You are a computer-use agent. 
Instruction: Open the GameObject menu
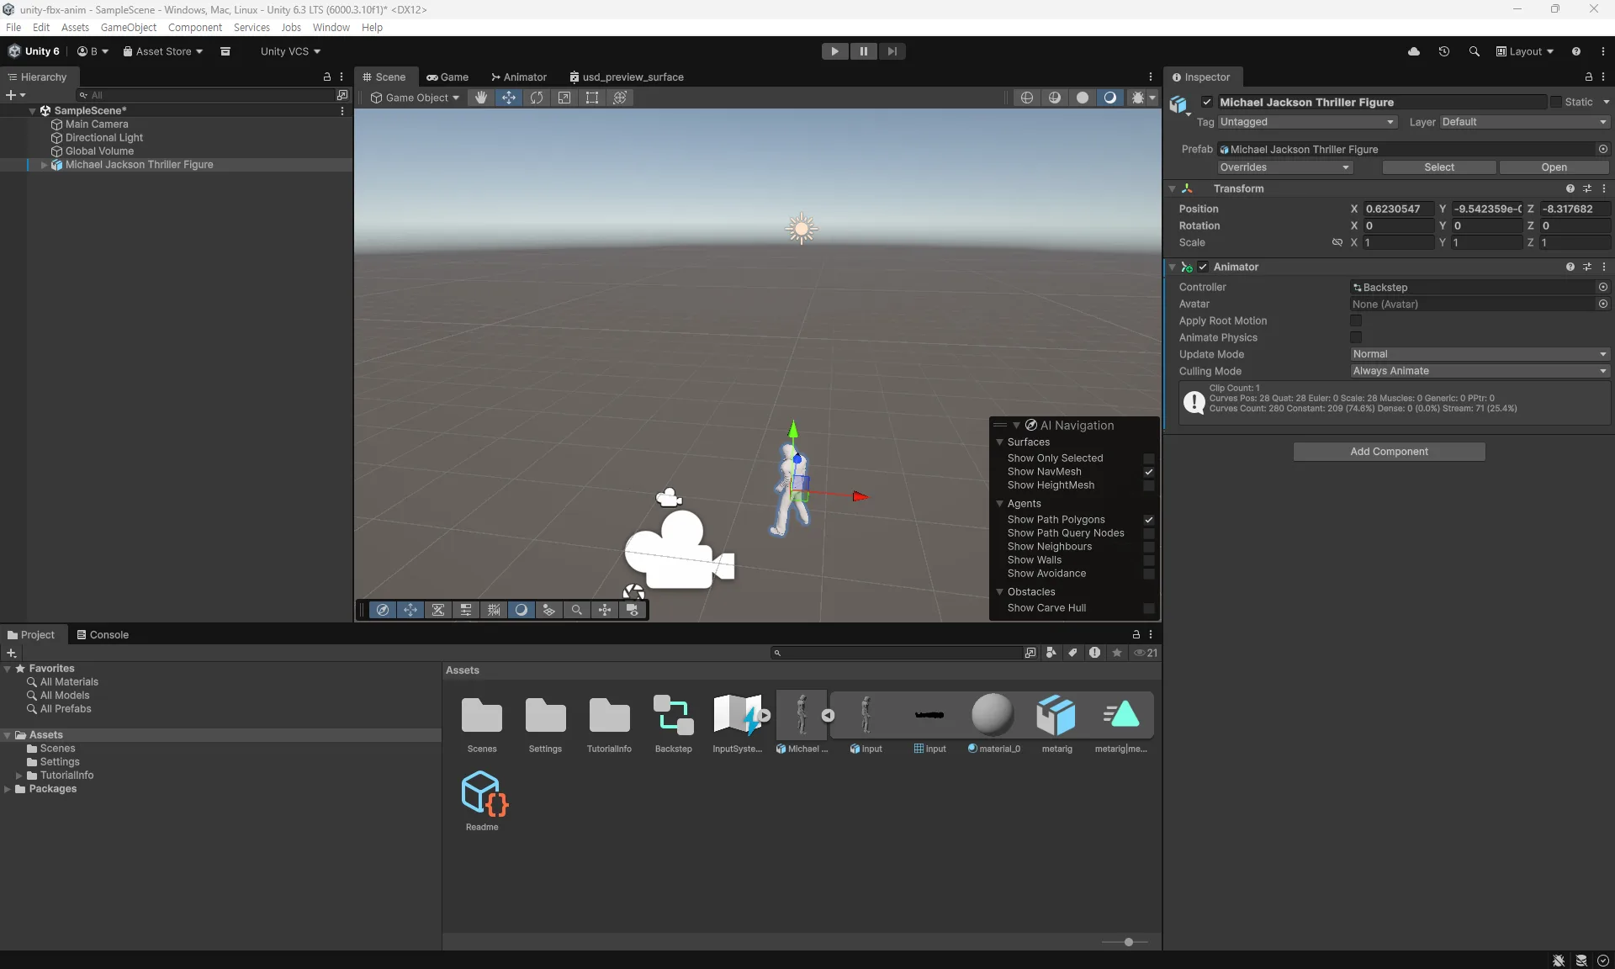(129, 27)
